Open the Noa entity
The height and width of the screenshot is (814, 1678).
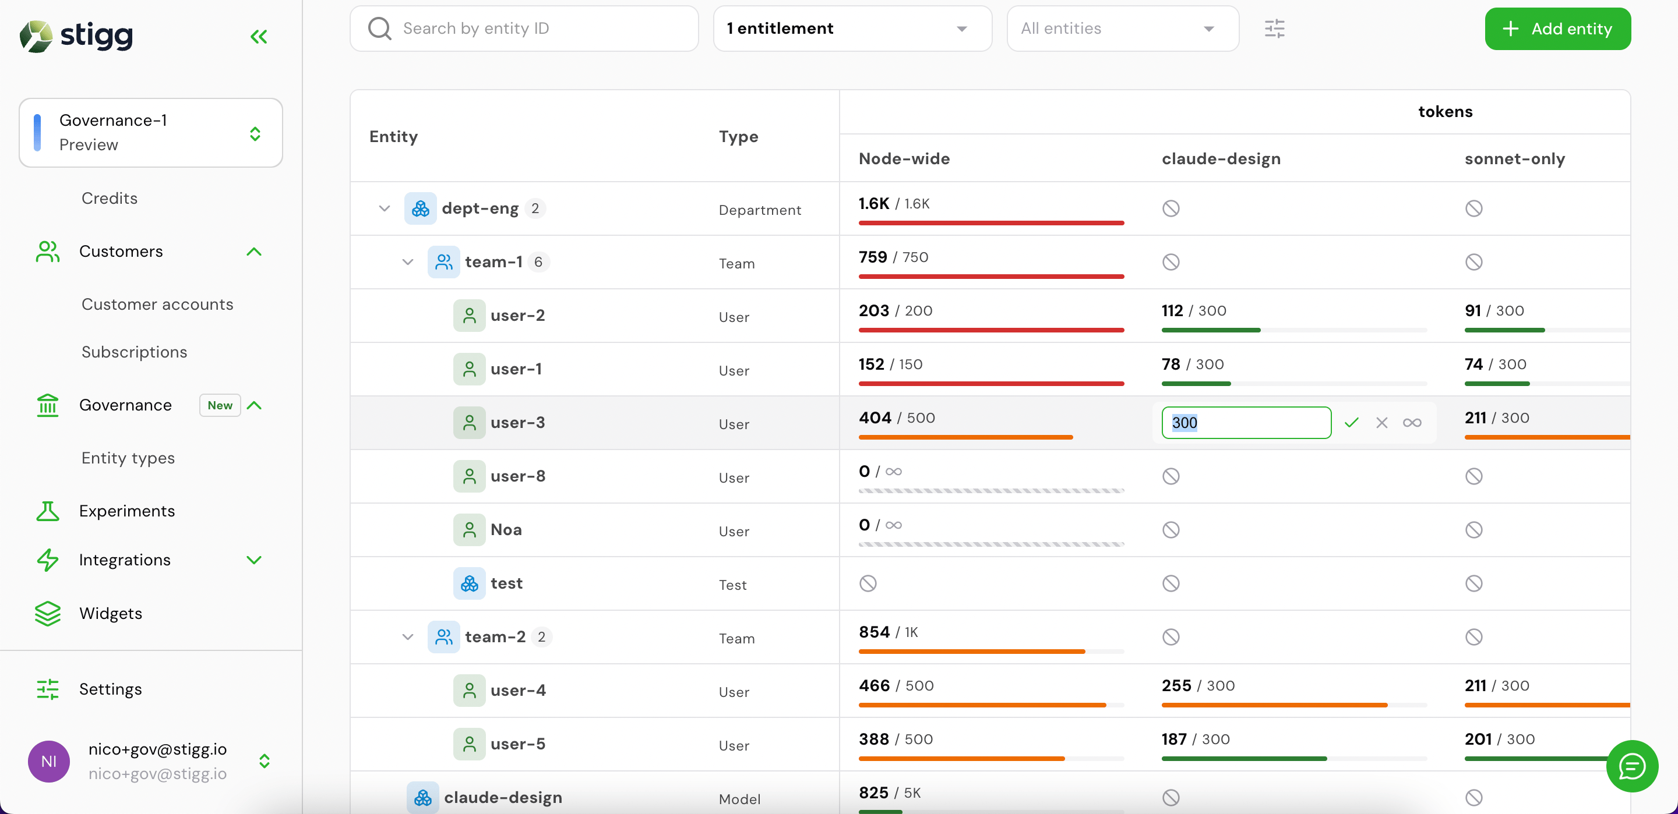pos(506,529)
